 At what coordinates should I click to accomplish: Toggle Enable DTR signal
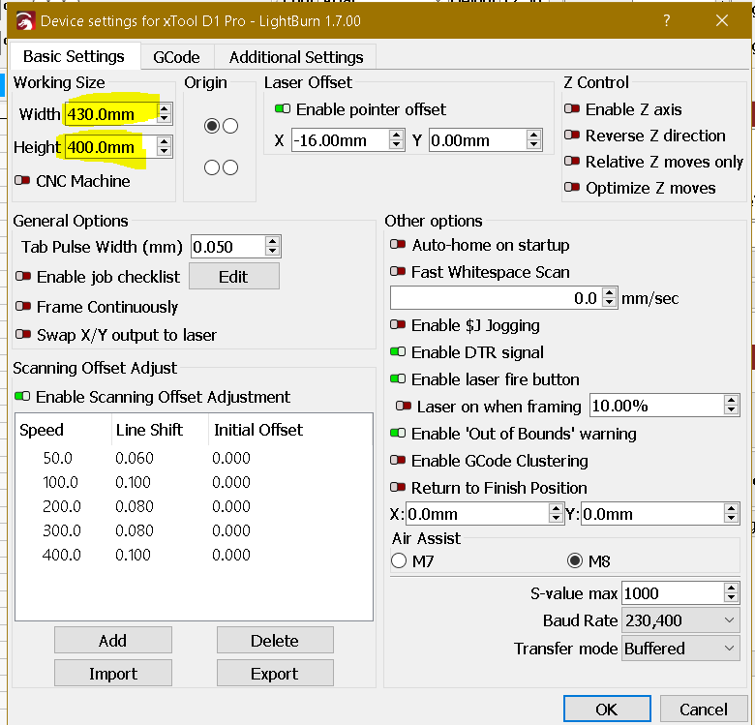(398, 352)
